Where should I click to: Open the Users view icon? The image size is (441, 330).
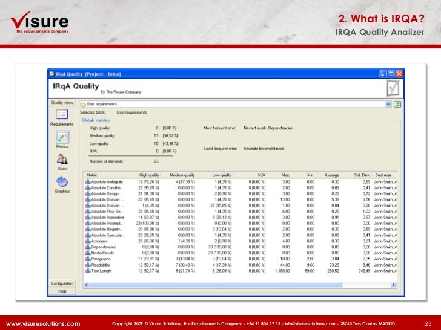coord(62,160)
